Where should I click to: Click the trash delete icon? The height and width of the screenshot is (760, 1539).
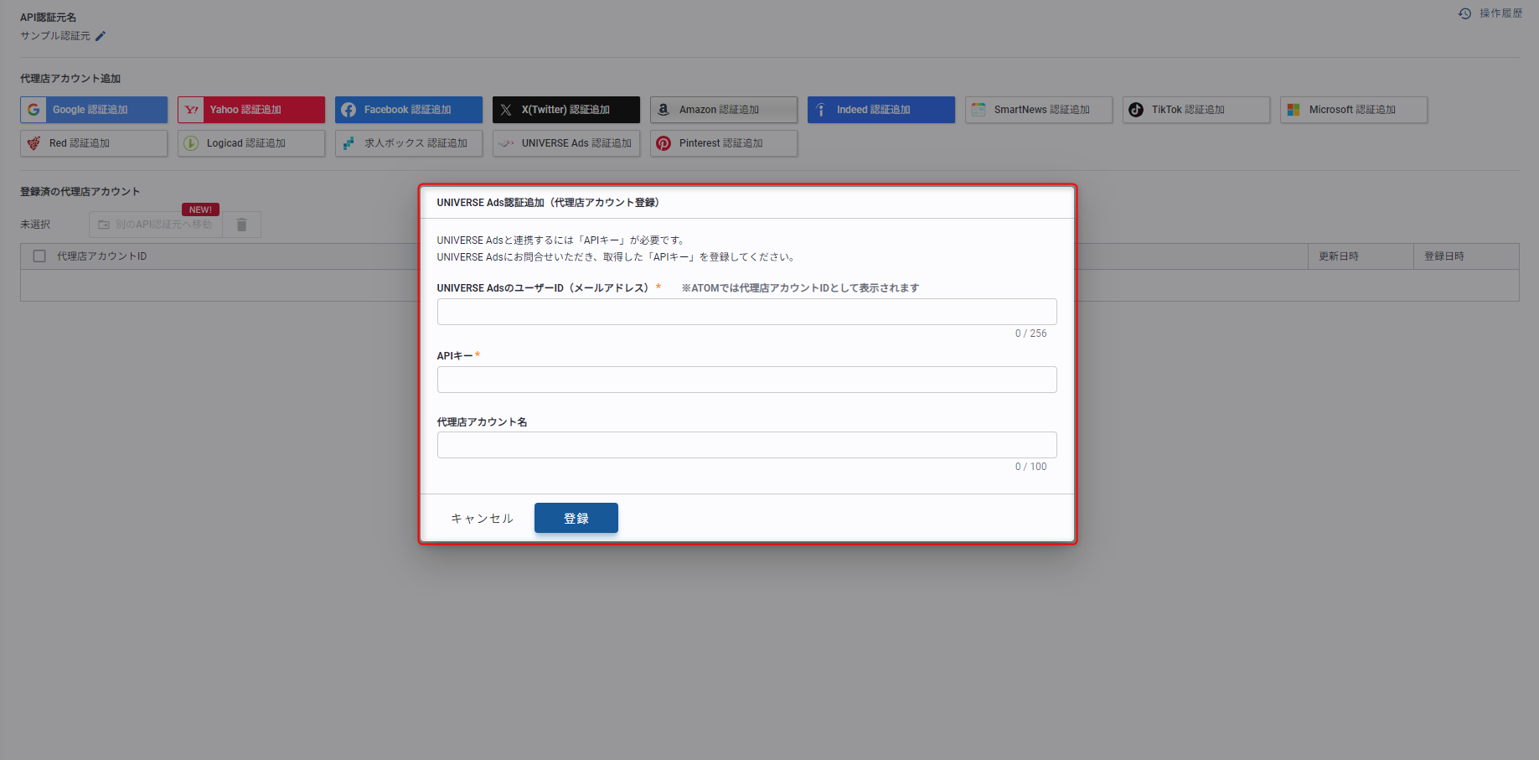(241, 225)
